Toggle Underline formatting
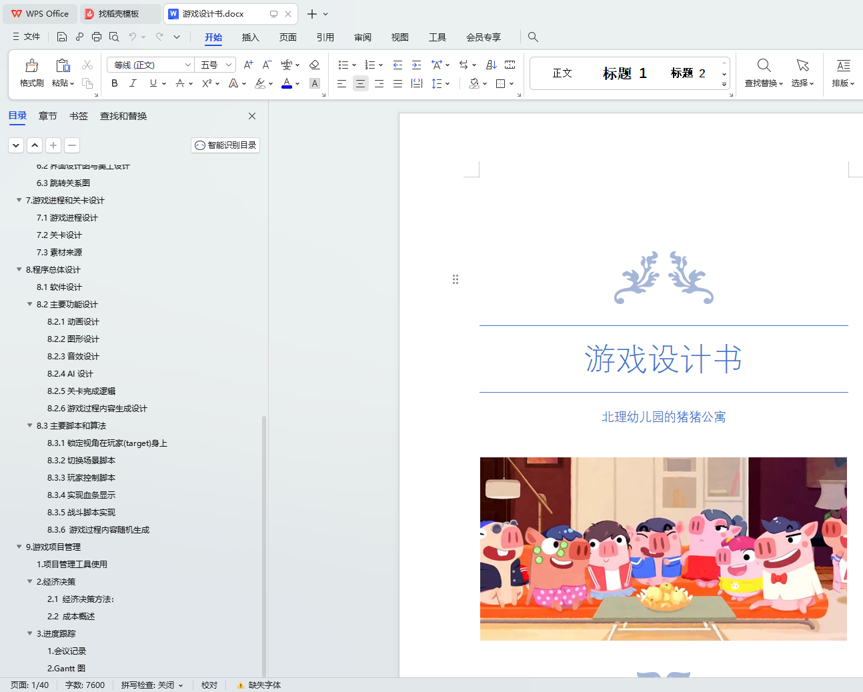Image resolution: width=863 pixels, height=692 pixels. pyautogui.click(x=153, y=83)
